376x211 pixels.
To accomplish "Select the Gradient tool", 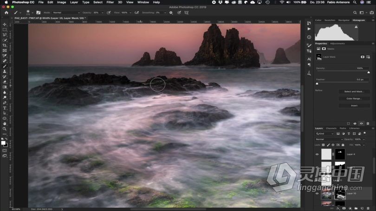I will pyautogui.click(x=5, y=87).
